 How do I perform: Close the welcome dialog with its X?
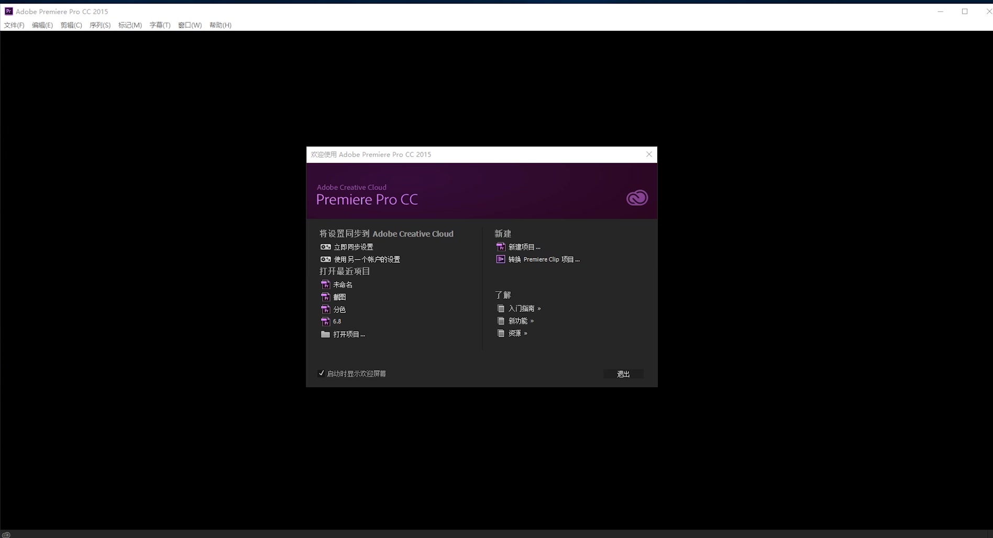[x=649, y=154]
